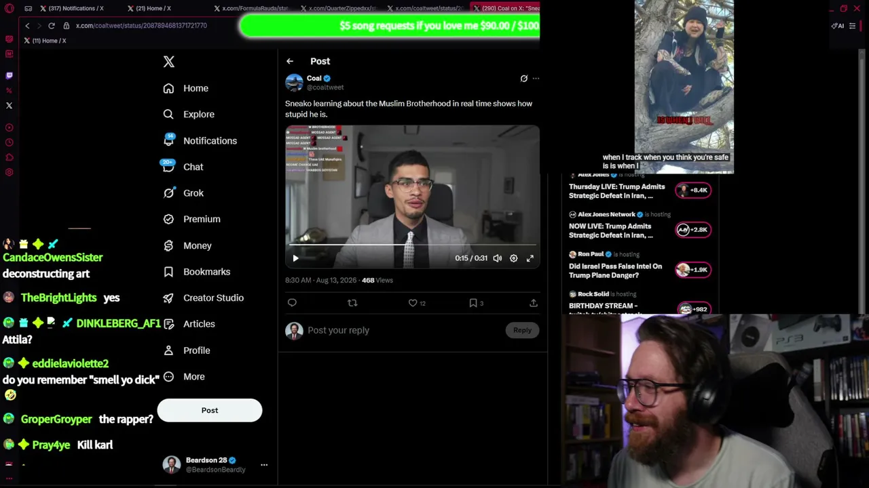The height and width of the screenshot is (488, 869).
Task: Open Chat in X navigation
Action: point(183,167)
